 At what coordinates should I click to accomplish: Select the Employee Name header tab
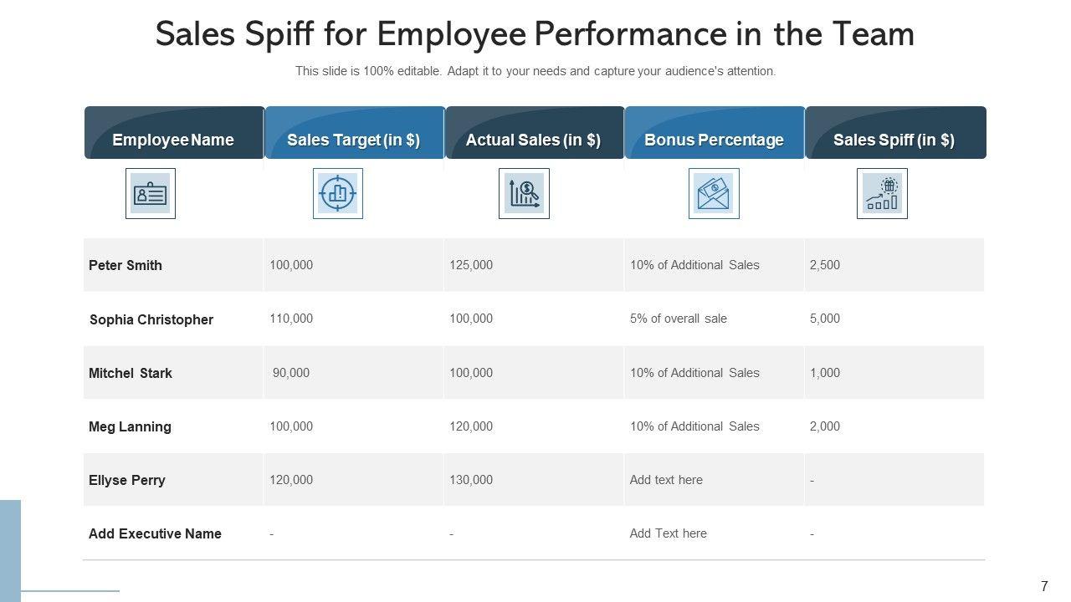(173, 140)
